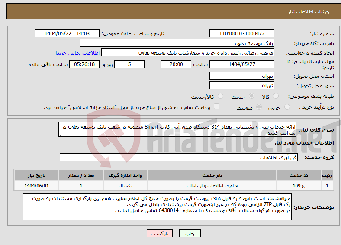Click the announcement date field 1404/05/22 - 14:03
This screenshot has height=245, width=341.
(67, 33)
